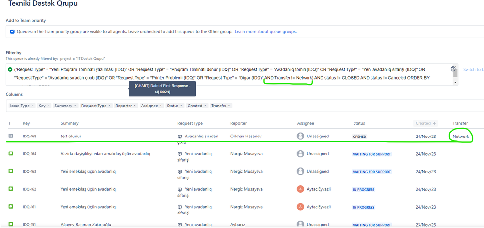Open issue key IDQ-168
The image size is (484, 228).
[30, 136]
